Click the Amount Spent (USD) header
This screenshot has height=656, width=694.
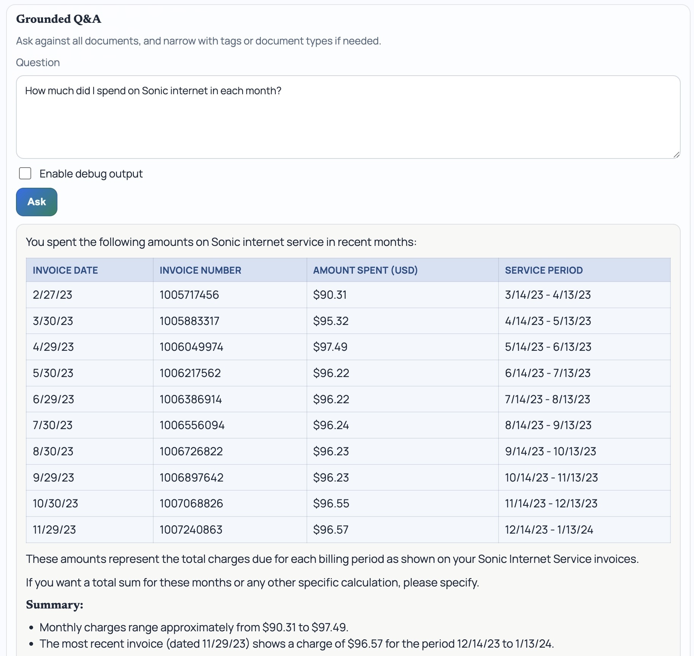click(365, 270)
